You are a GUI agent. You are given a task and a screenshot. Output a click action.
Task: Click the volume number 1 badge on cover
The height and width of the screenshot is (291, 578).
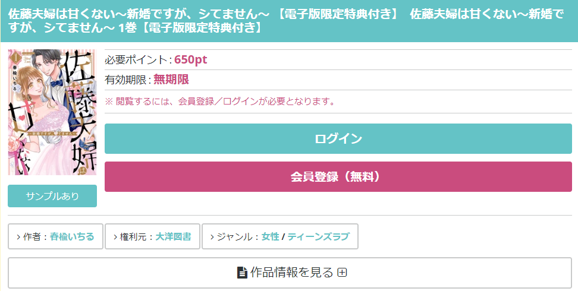point(15,58)
